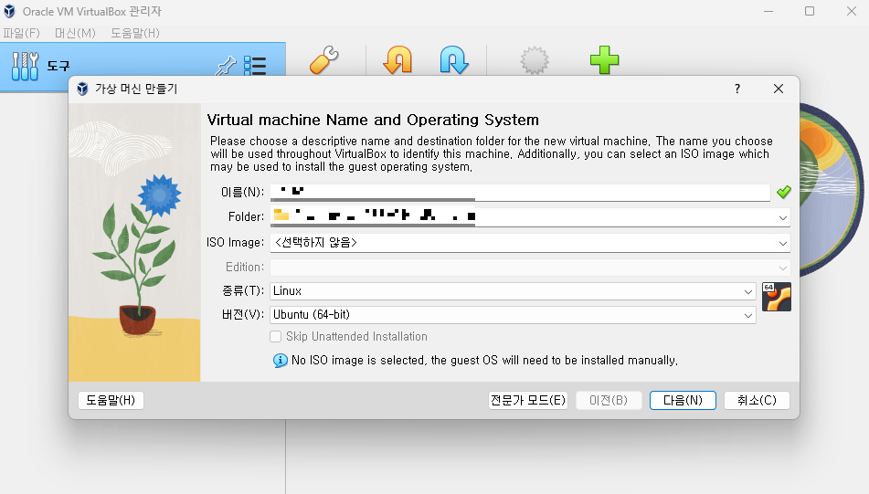869x494 pixels.
Task: Close the 가상 머신 만들기 dialog
Action: (779, 89)
